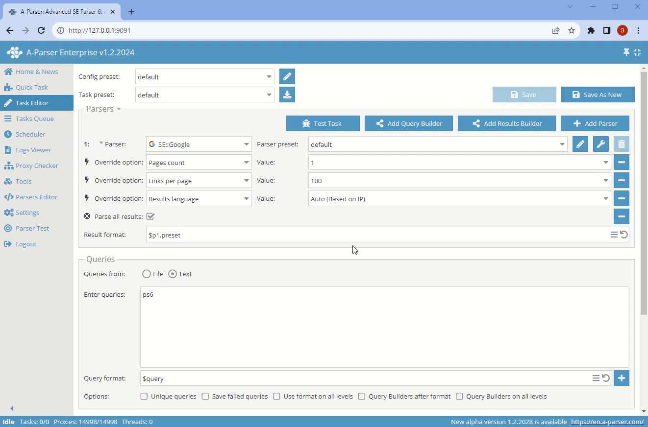
Task: Click the Test Task button
Action: point(323,123)
